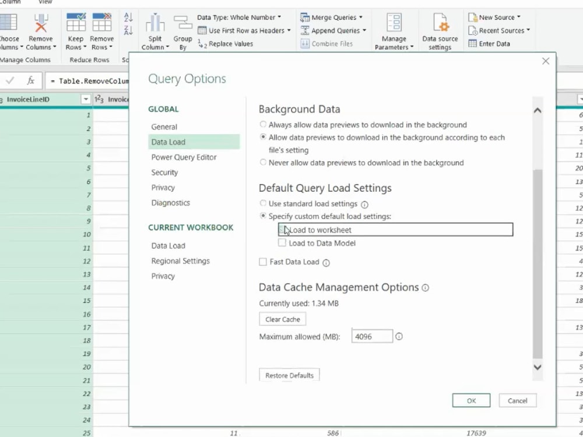
Task: Click info icon next to Fast Data Load
Action: pos(326,263)
